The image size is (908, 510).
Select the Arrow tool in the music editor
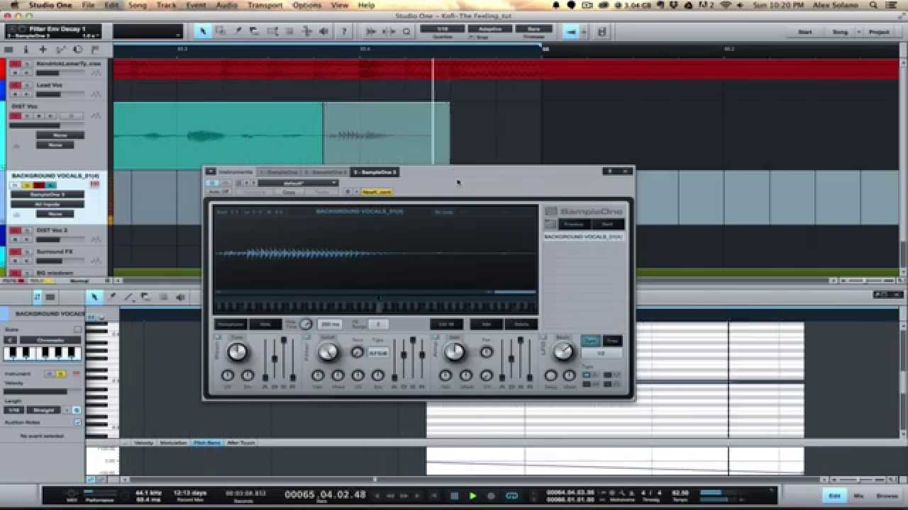94,297
